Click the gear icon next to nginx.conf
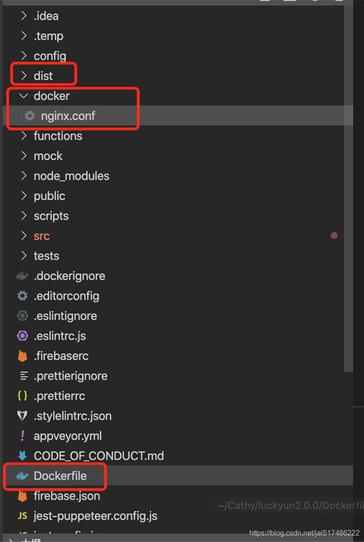 29,116
